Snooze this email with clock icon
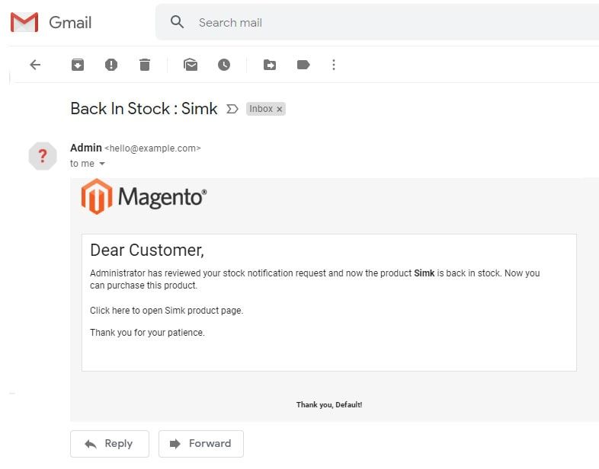599x469 pixels. tap(224, 65)
